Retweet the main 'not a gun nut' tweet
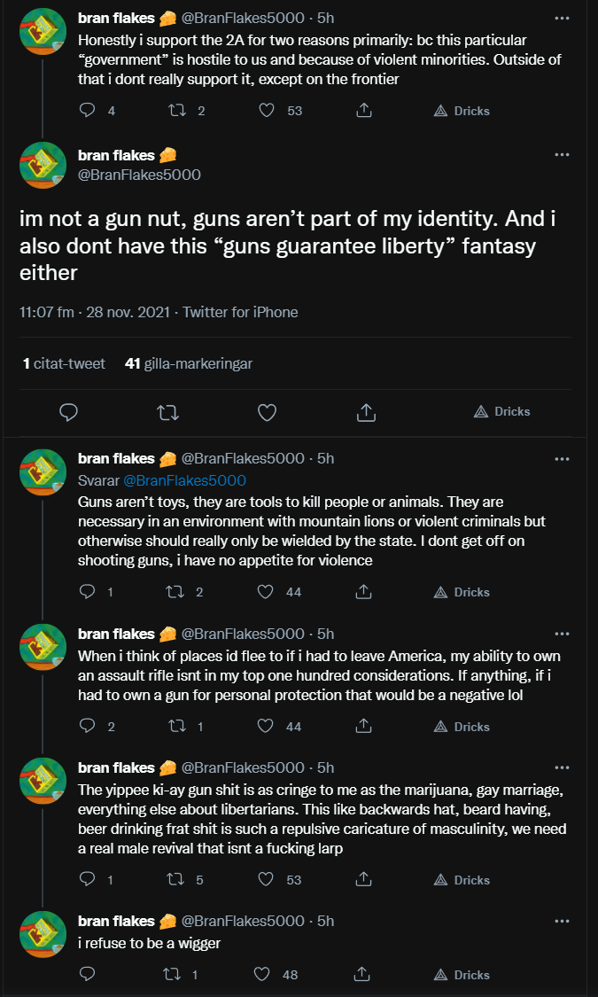The height and width of the screenshot is (997, 598). pyautogui.click(x=167, y=412)
